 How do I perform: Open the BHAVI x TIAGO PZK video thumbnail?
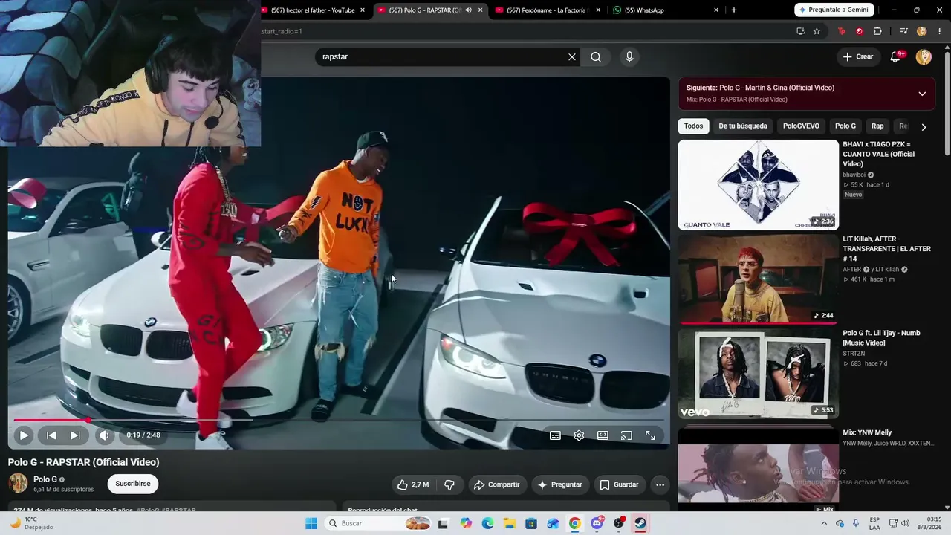pyautogui.click(x=758, y=185)
